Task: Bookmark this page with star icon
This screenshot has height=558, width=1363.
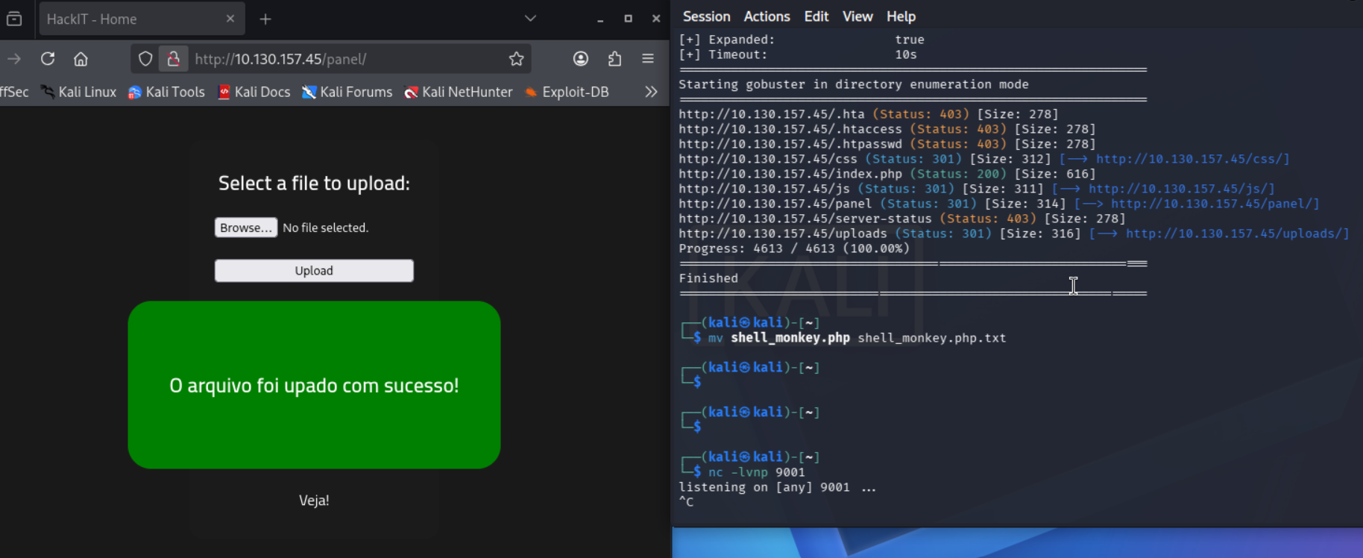Action: point(516,59)
